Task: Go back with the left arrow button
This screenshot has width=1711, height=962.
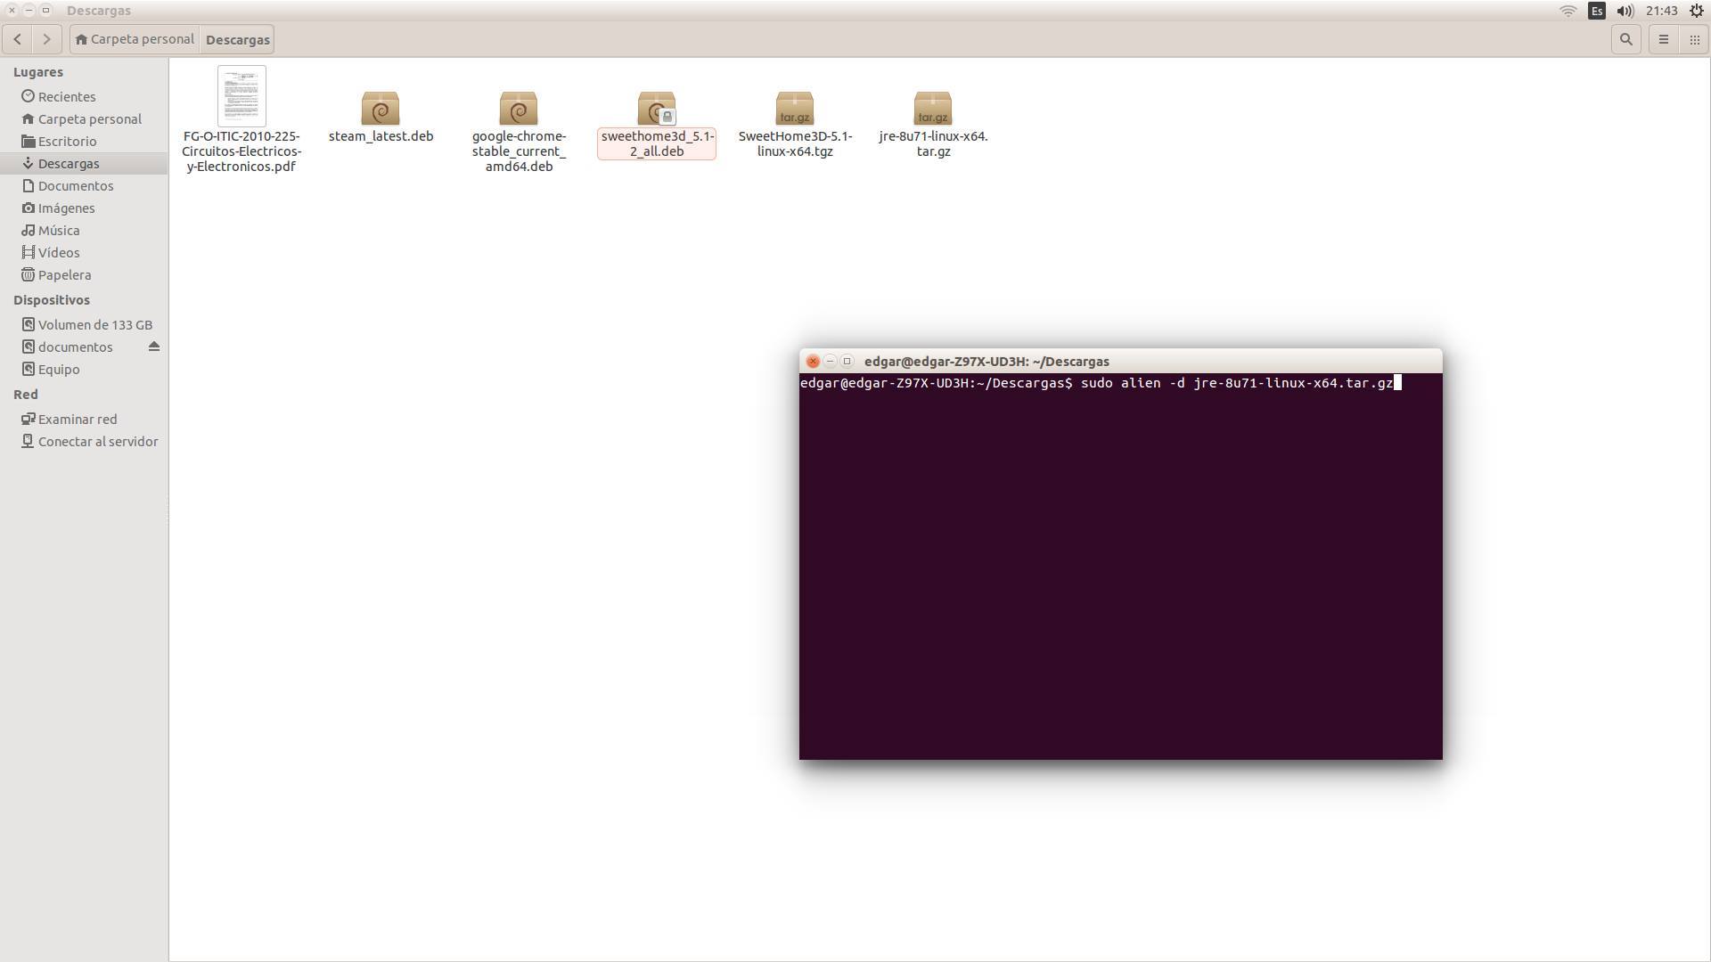Action: pos(18,39)
